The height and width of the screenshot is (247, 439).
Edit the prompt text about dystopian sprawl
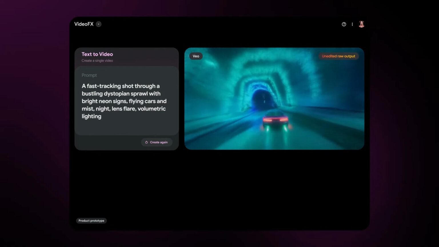tap(124, 101)
